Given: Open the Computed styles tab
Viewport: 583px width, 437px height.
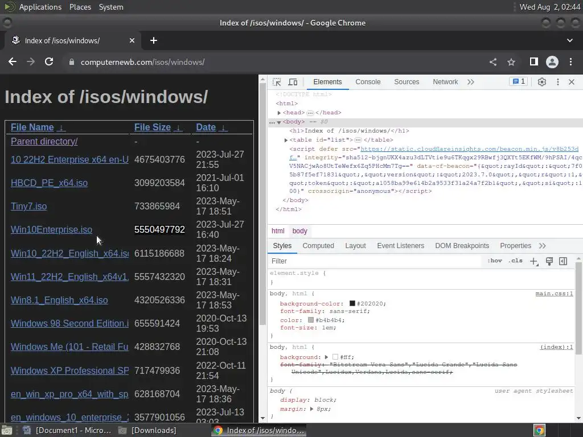Looking at the screenshot, I should coord(318,246).
